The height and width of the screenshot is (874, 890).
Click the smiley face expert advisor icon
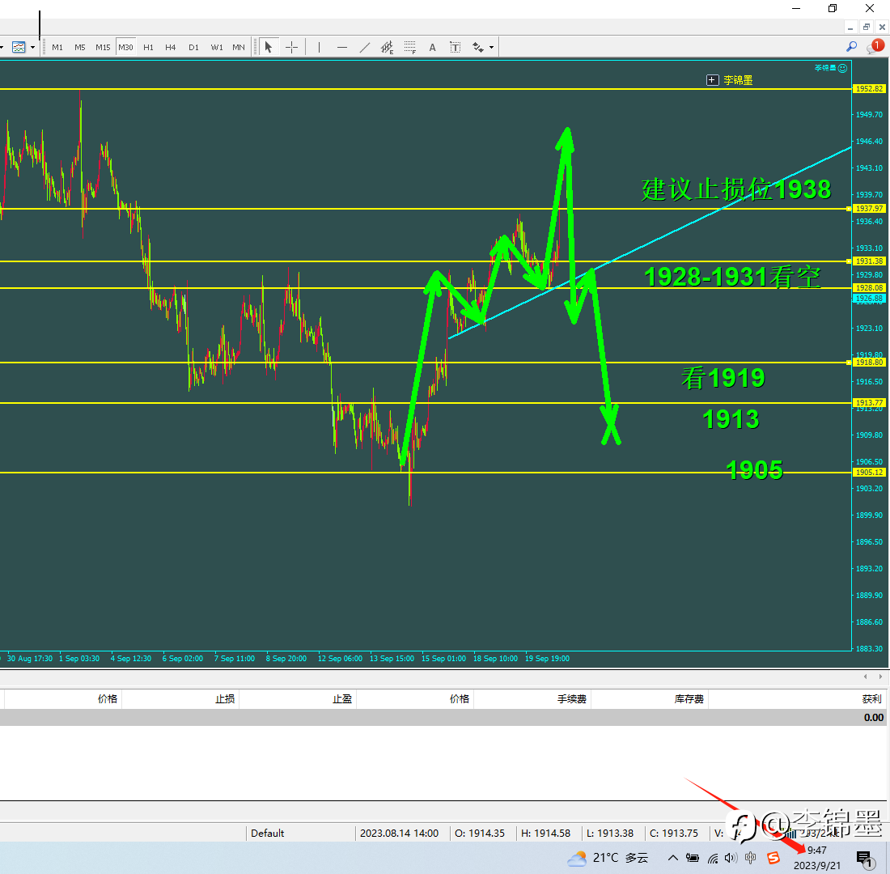(843, 68)
